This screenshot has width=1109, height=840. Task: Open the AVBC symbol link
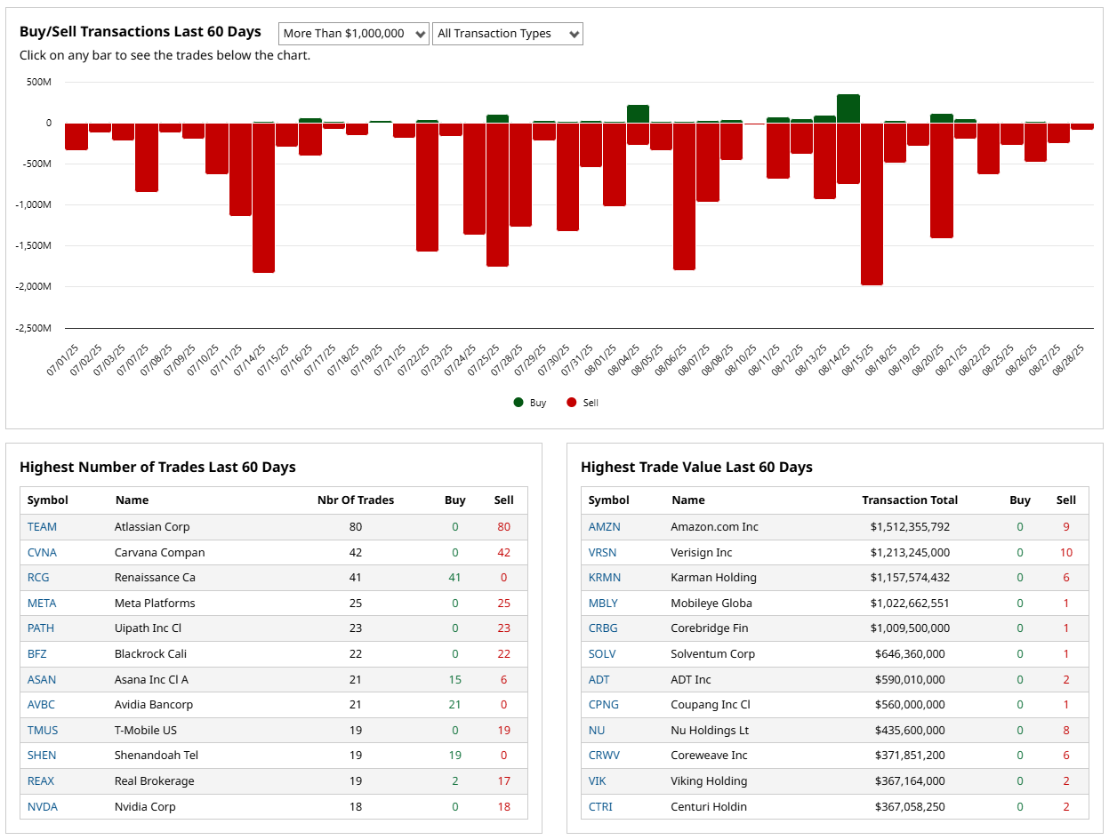[42, 705]
